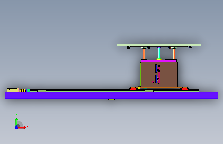Select the left orange support column
The height and width of the screenshot is (144, 223).
[144, 54]
